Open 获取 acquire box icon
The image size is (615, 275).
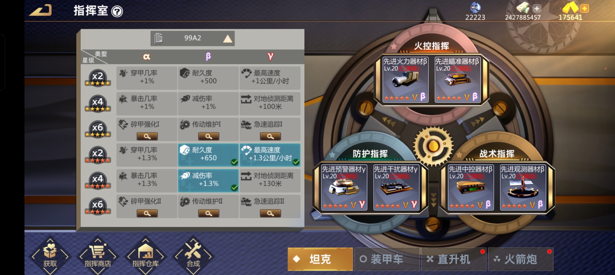pyautogui.click(x=50, y=255)
